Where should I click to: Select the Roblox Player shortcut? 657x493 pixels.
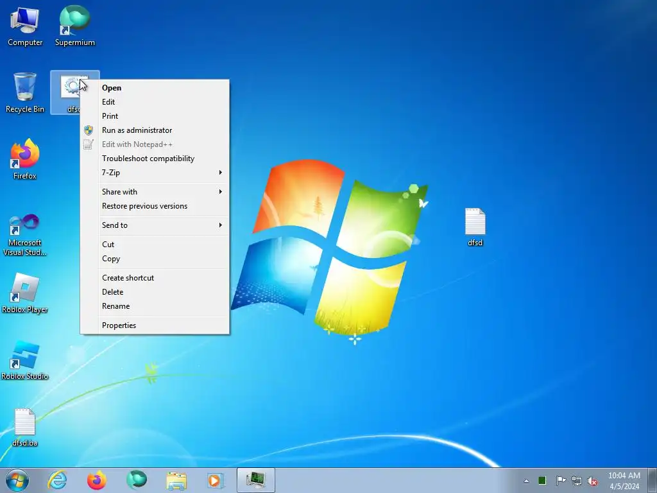(25, 293)
